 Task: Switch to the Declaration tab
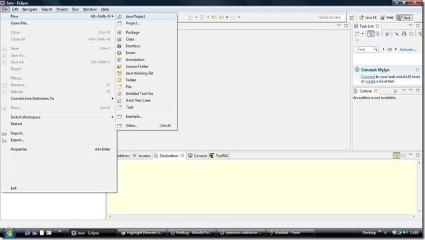(169, 156)
